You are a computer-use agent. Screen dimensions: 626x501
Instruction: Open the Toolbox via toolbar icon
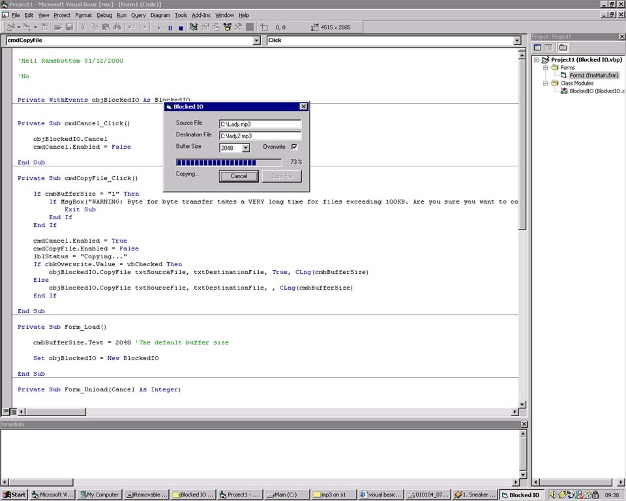239,27
